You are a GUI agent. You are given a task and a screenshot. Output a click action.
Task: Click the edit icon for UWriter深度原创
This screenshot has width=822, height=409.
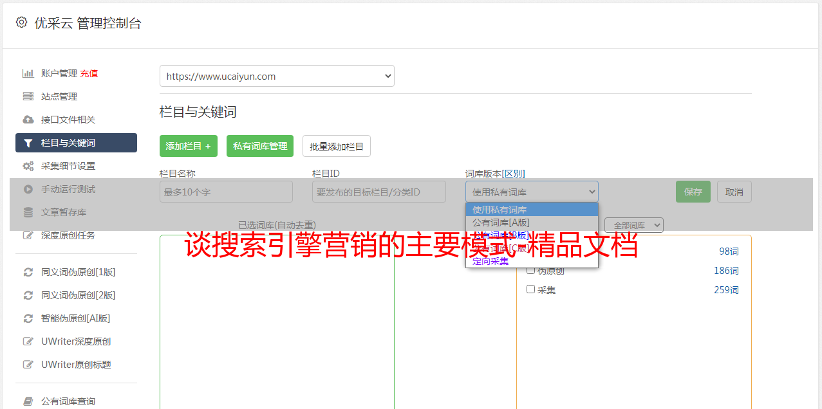pos(28,341)
